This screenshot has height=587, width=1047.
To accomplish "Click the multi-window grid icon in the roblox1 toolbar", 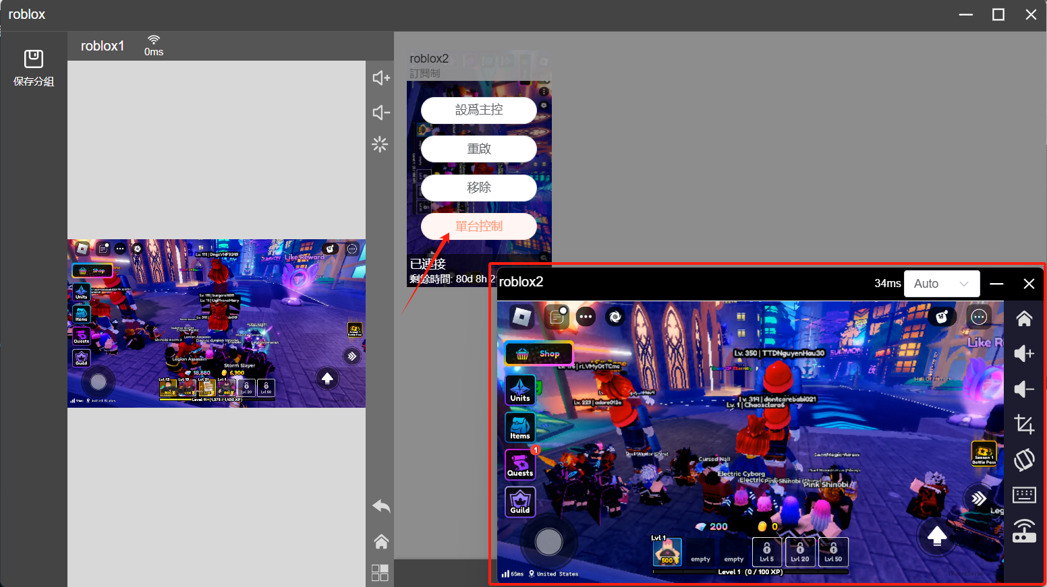I will (380, 572).
